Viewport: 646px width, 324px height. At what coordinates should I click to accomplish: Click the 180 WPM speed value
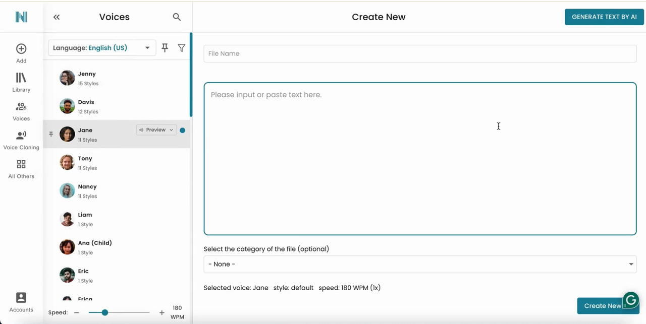point(177,312)
